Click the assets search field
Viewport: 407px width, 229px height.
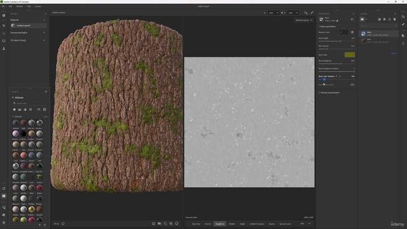[x=30, y=103]
